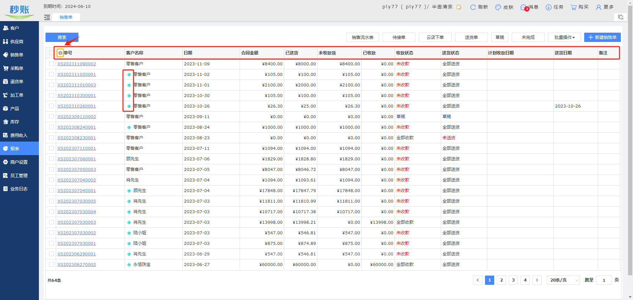Click the 商户设置 gear icon in sidebar

(6, 162)
